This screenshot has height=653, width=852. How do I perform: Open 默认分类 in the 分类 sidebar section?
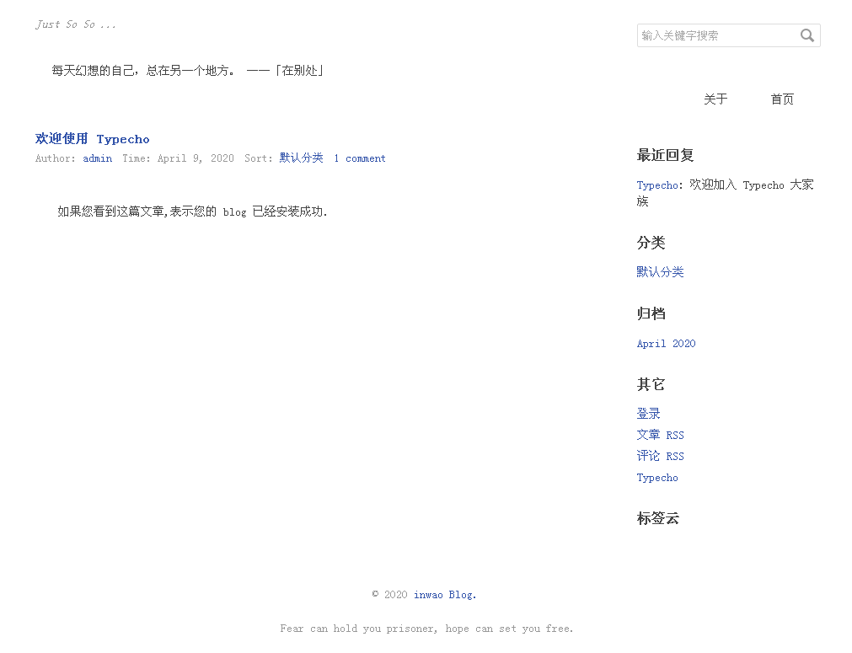tap(660, 271)
